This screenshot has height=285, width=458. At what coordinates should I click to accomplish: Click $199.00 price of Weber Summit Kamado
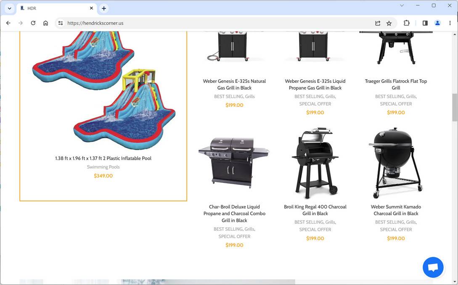click(x=396, y=238)
